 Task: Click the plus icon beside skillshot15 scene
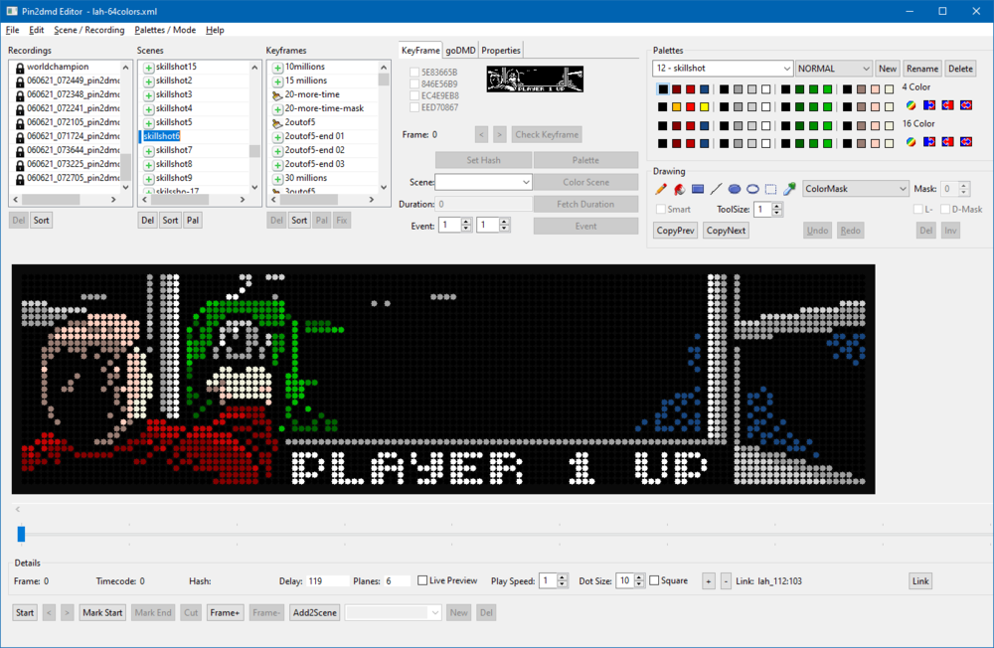point(148,68)
